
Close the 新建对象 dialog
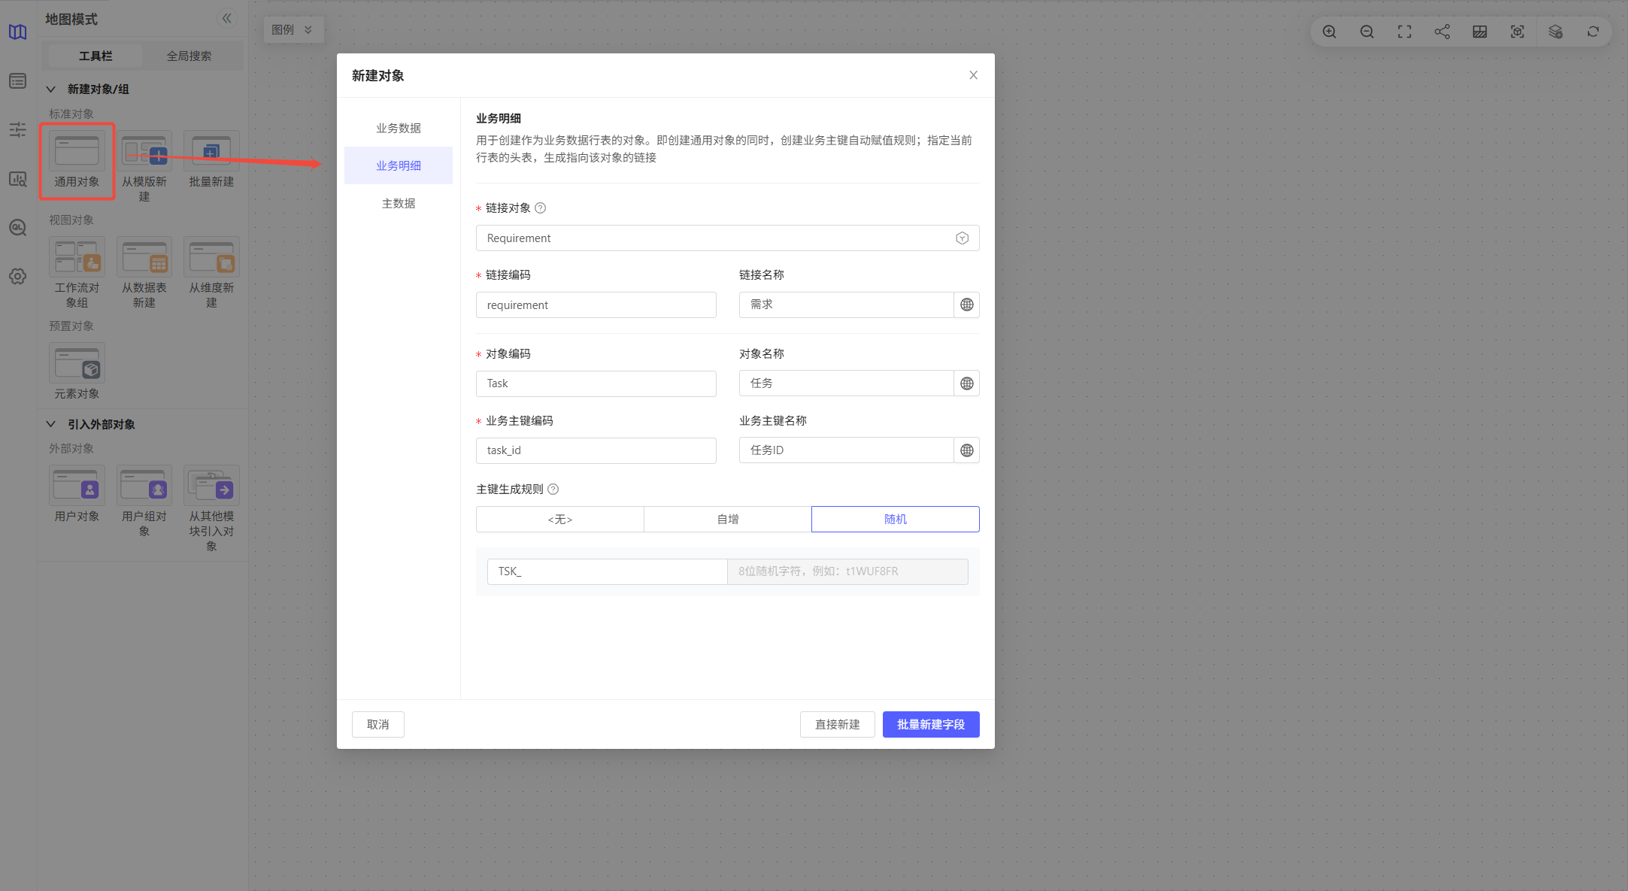click(974, 75)
